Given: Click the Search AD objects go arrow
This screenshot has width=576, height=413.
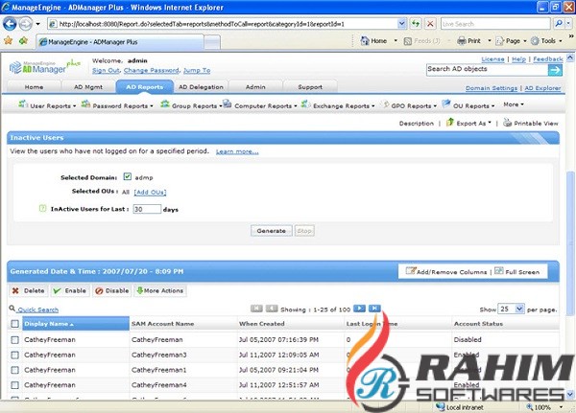Looking at the screenshot, I should [x=555, y=70].
